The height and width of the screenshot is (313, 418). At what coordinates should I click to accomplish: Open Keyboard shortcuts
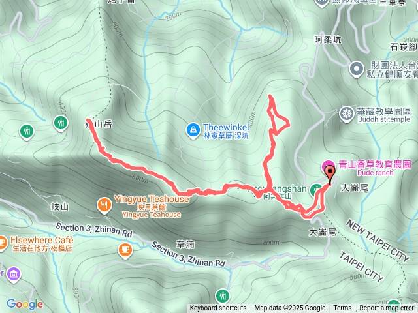pyautogui.click(x=218, y=308)
